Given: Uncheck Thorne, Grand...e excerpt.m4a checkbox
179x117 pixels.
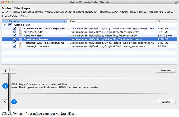Looking at the screenshot, I should (x=14, y=28).
